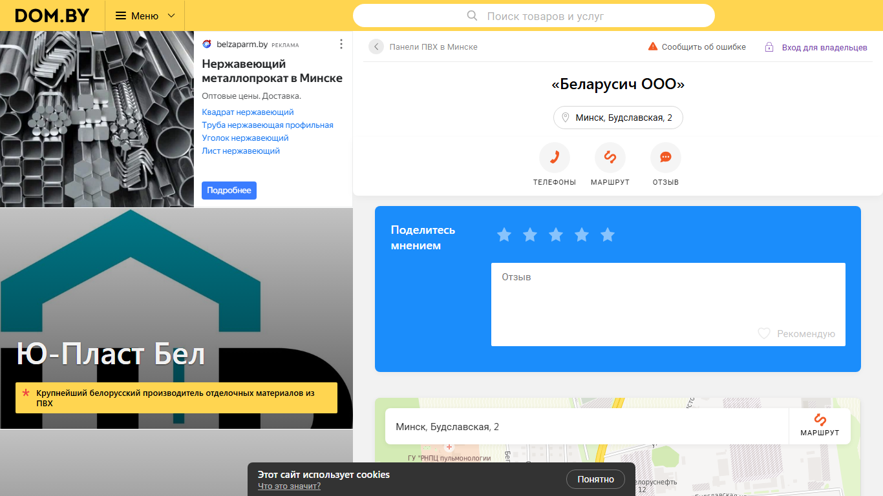Viewport: 883px width, 496px height.
Task: Click the yellow Крупнейший белорусский производитель label
Action: (176, 398)
